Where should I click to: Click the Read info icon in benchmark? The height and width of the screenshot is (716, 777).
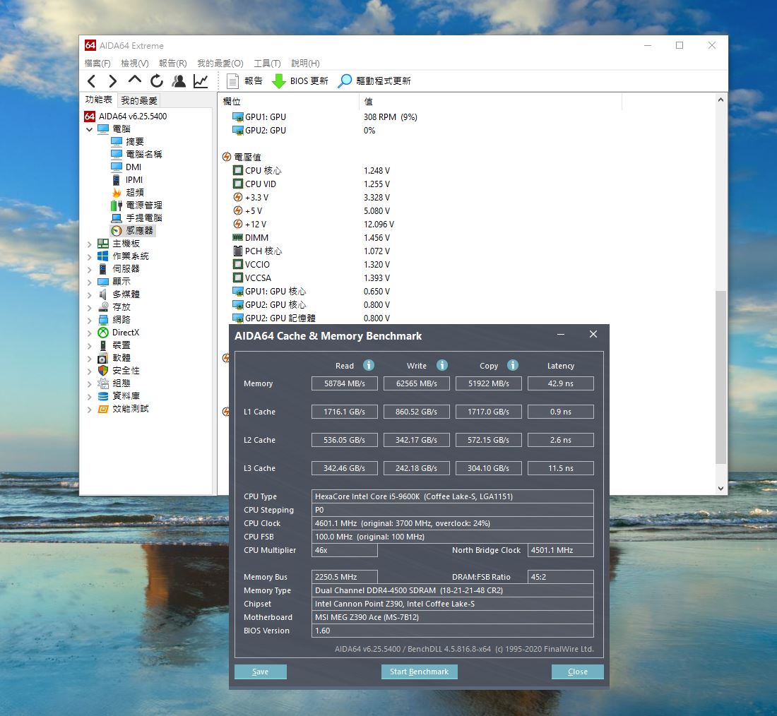(369, 365)
